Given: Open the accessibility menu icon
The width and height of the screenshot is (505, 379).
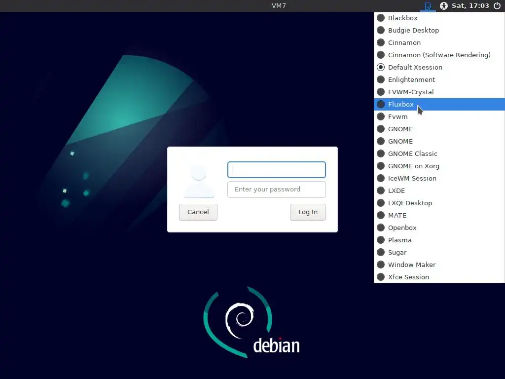Looking at the screenshot, I should (x=443, y=6).
